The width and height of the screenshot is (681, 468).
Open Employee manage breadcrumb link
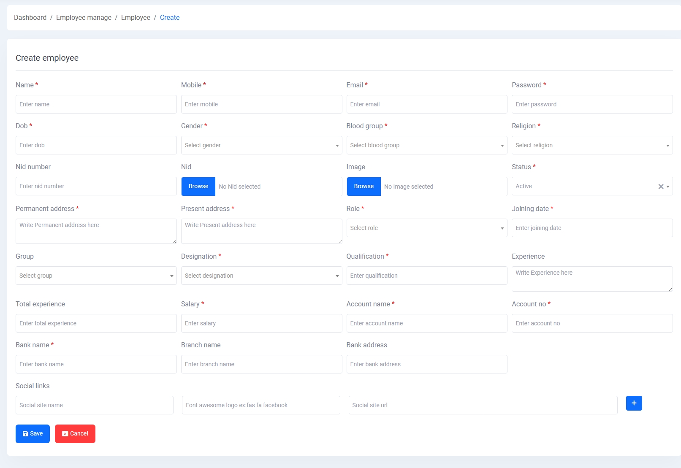pos(84,17)
